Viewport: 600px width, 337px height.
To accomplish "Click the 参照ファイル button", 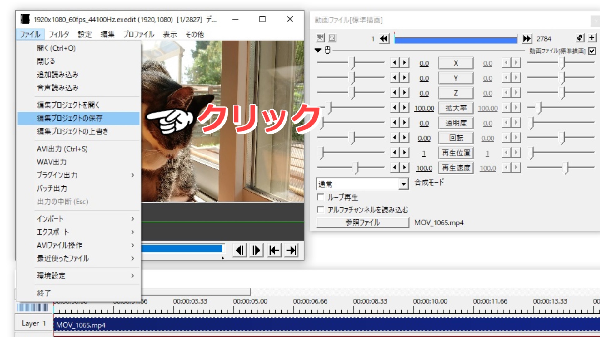I will click(362, 222).
